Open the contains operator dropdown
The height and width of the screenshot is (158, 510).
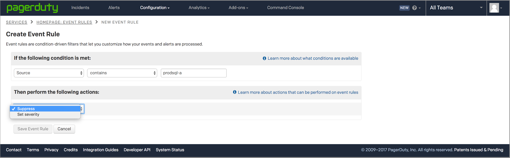tap(122, 73)
